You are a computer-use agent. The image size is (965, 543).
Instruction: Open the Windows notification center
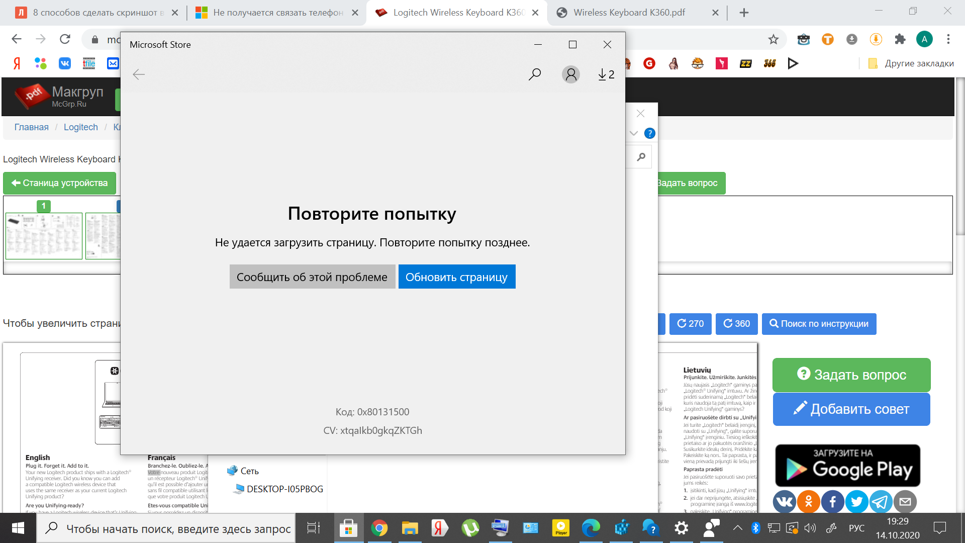tap(940, 528)
